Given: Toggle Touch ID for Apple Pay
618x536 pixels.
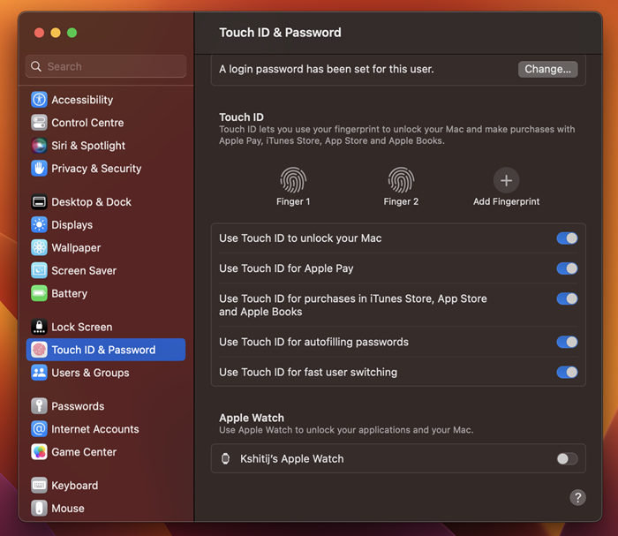Looking at the screenshot, I should (567, 268).
